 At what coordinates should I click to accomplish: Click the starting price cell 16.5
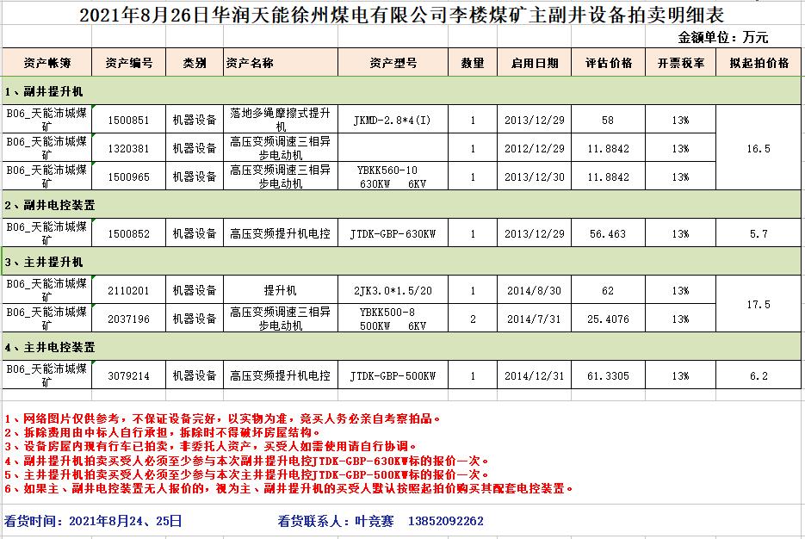[x=759, y=148]
